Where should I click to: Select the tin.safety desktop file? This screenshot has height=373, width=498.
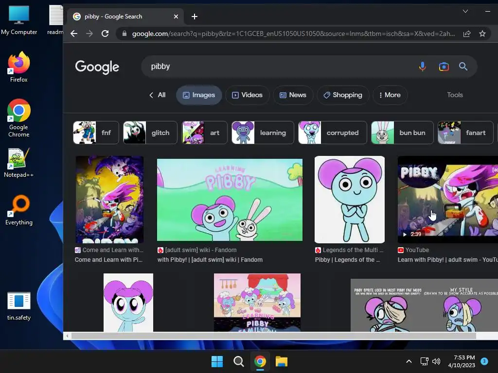click(x=19, y=306)
